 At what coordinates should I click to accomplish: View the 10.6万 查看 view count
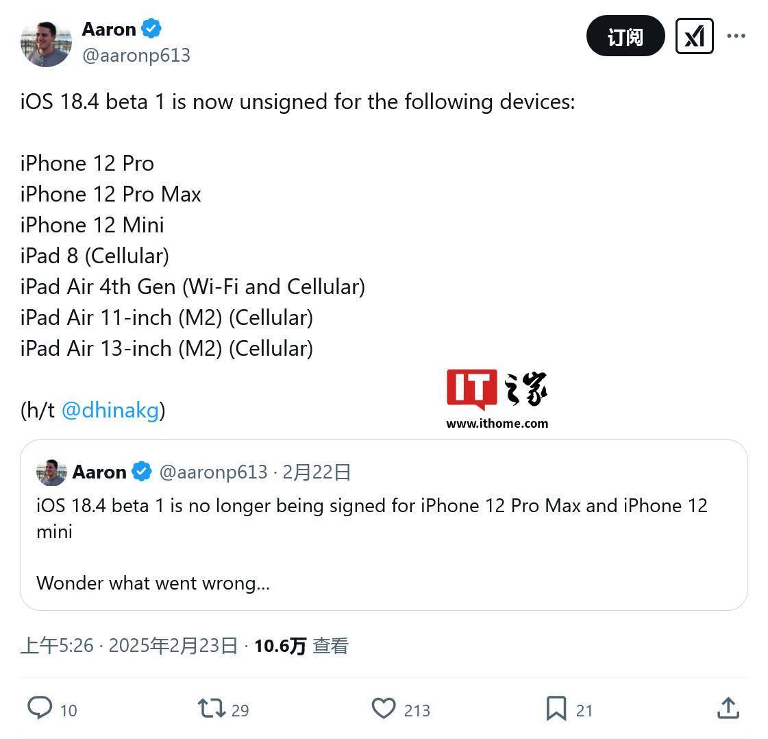301,645
